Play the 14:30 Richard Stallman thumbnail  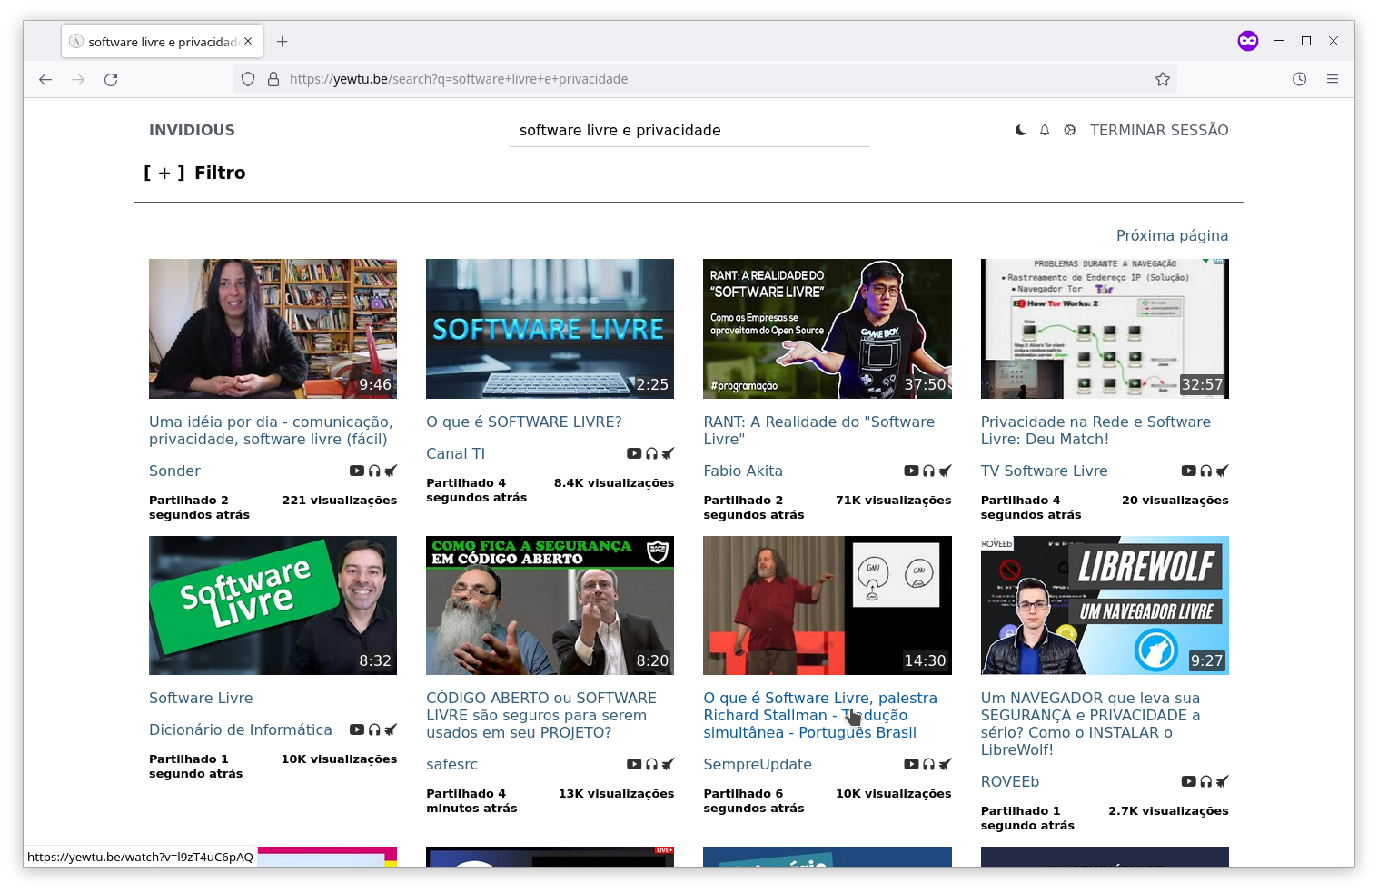click(828, 605)
